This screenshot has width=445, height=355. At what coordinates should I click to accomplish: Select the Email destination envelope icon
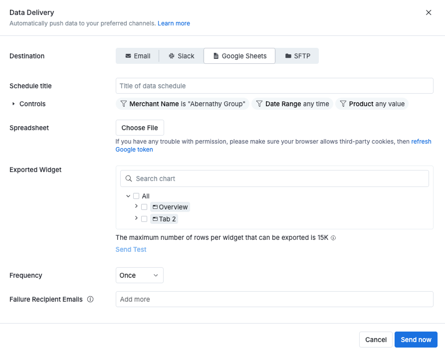128,56
